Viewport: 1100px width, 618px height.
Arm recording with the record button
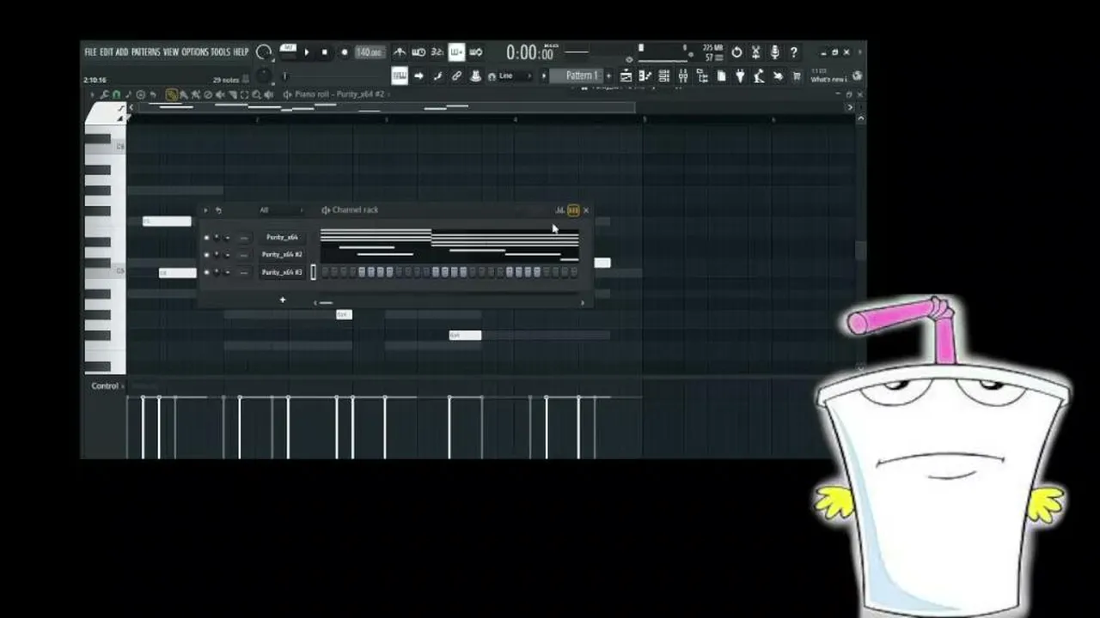pyautogui.click(x=344, y=52)
